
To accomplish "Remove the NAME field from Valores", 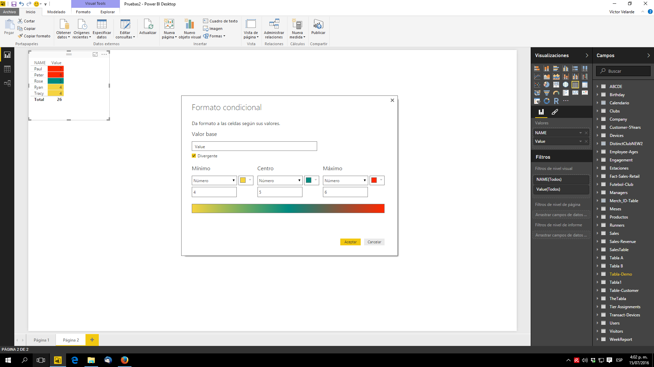I will [586, 133].
